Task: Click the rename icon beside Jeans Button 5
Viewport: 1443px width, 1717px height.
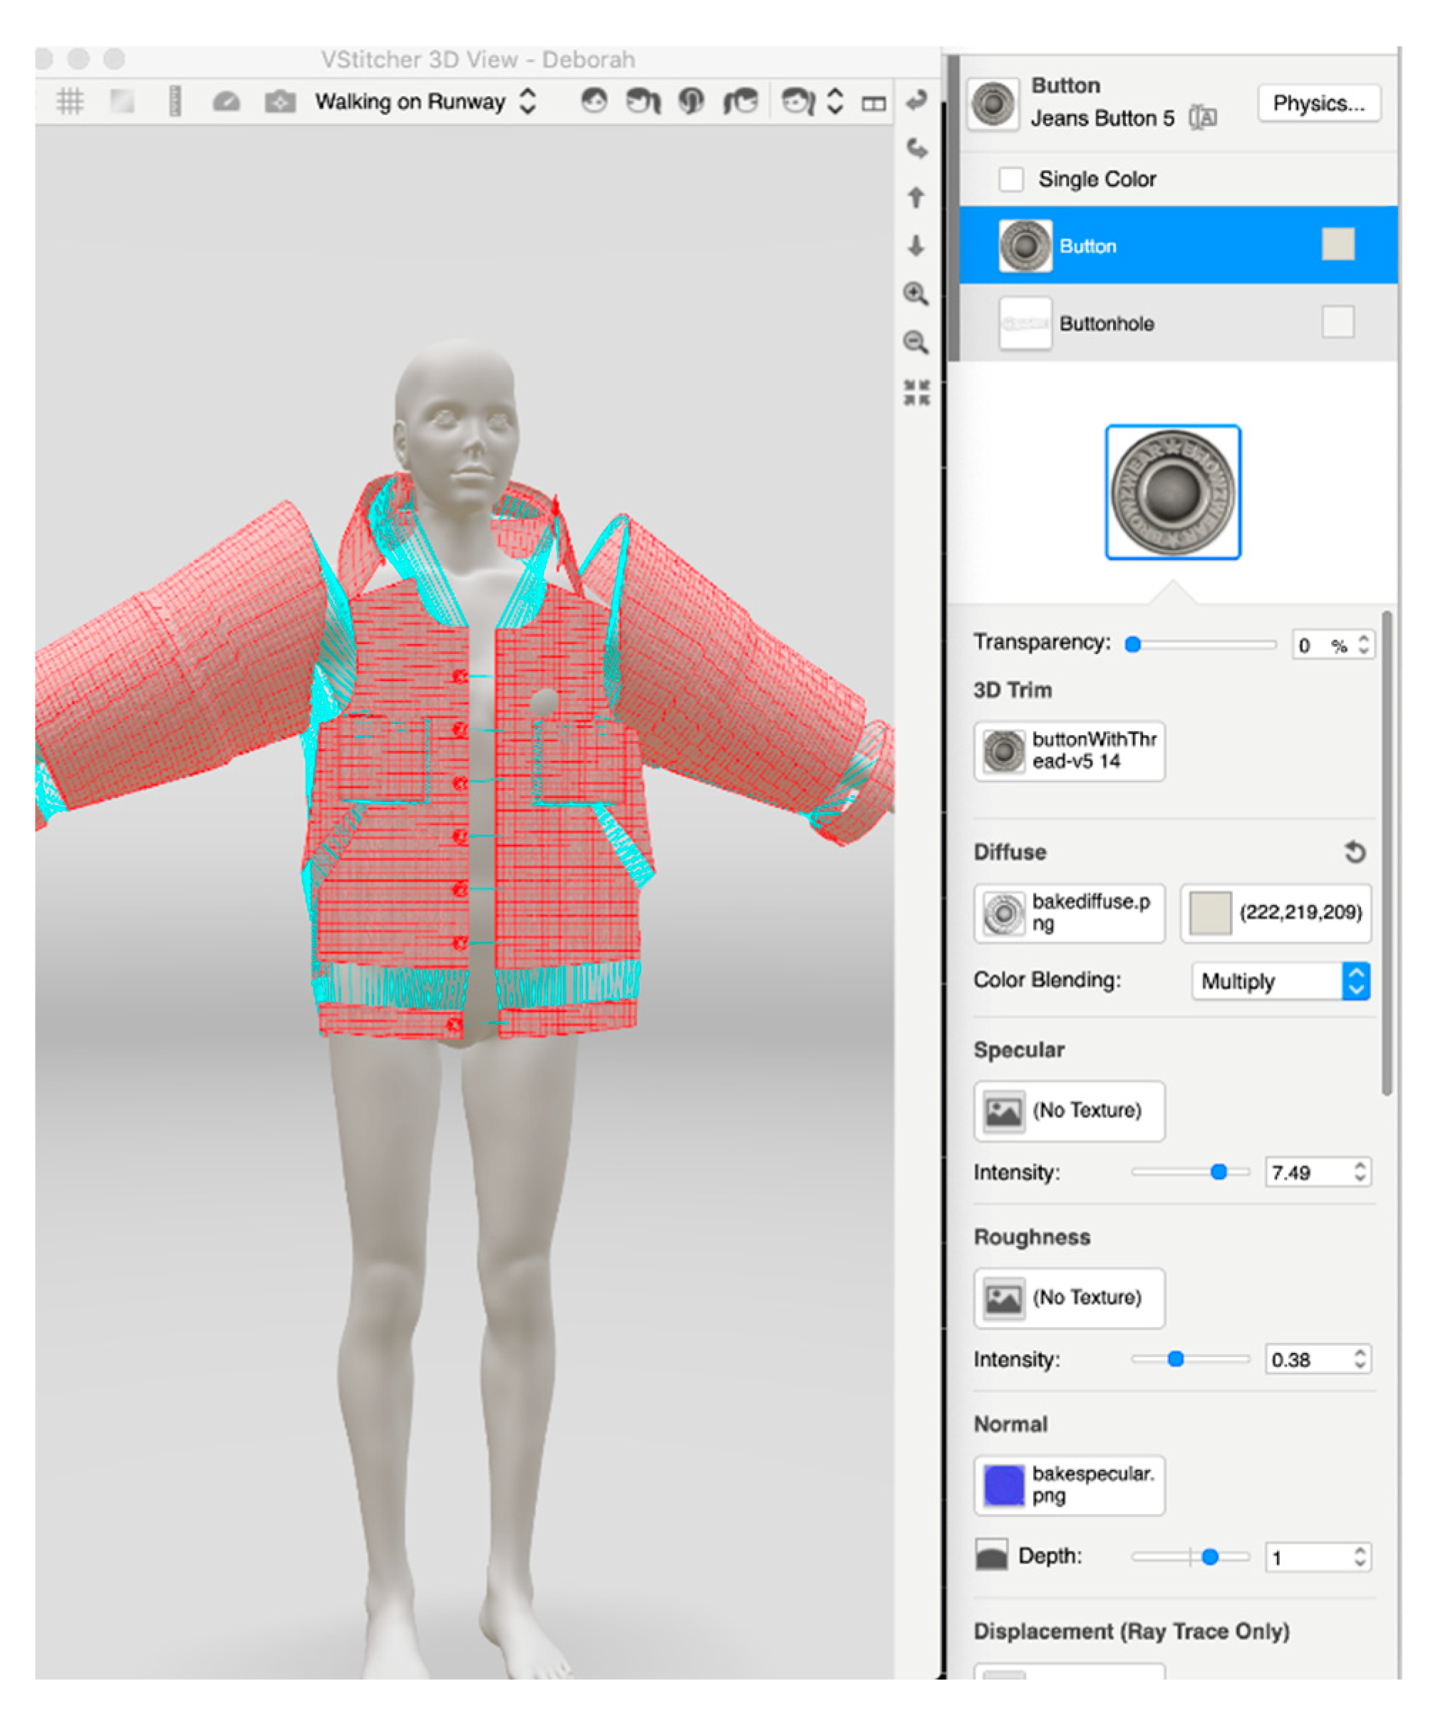Action: point(1203,118)
